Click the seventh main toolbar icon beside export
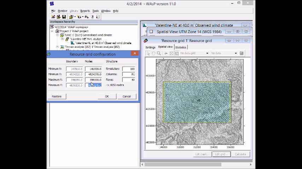This screenshot has height=169, width=302. (x=92, y=17)
